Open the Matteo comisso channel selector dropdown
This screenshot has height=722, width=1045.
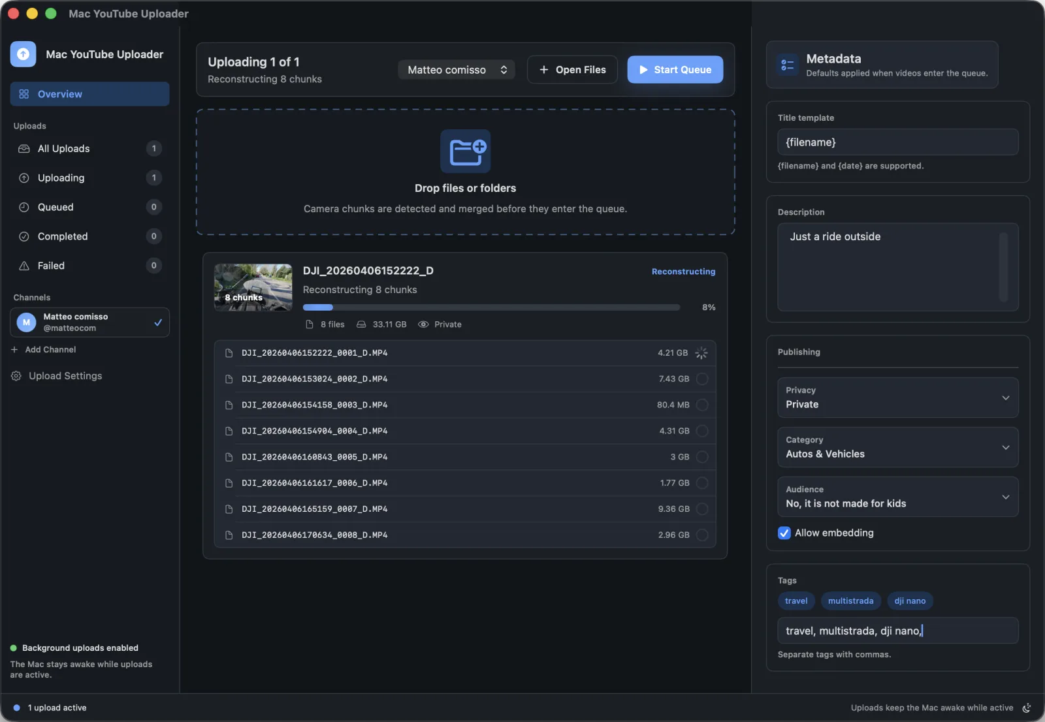pos(457,70)
